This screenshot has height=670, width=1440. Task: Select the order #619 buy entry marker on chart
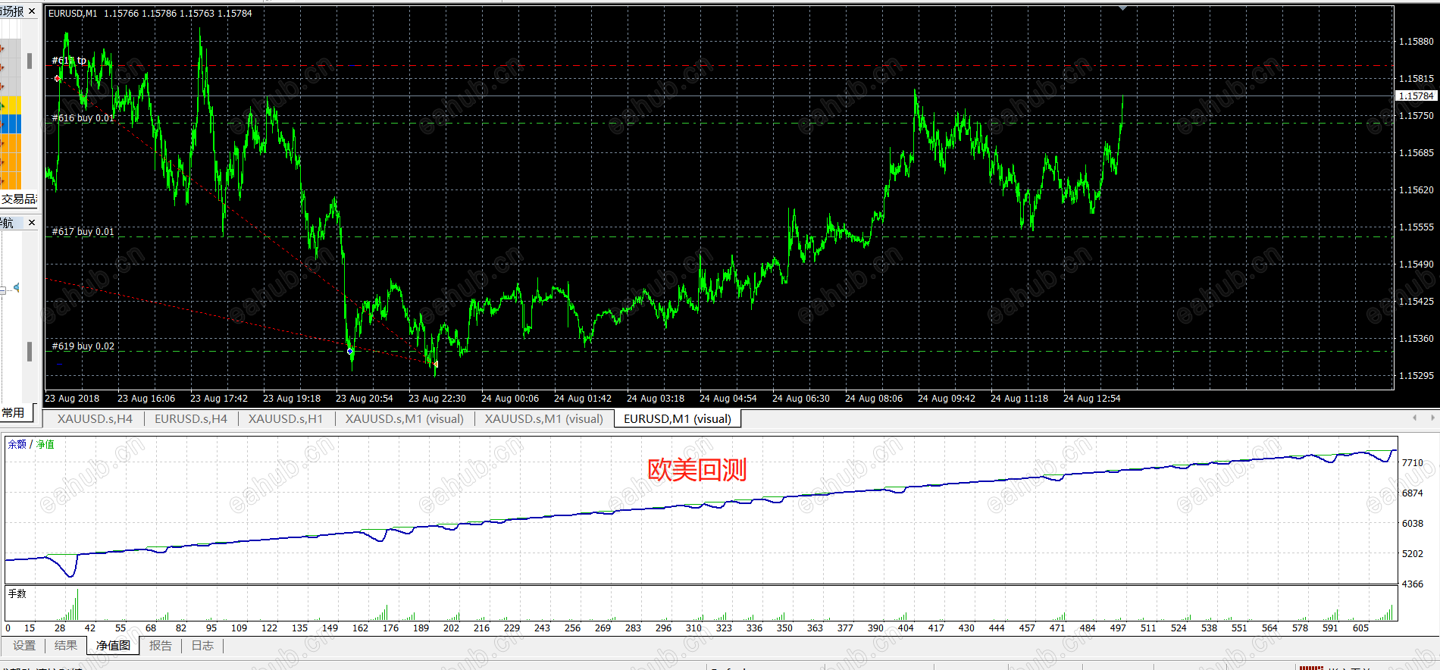350,351
